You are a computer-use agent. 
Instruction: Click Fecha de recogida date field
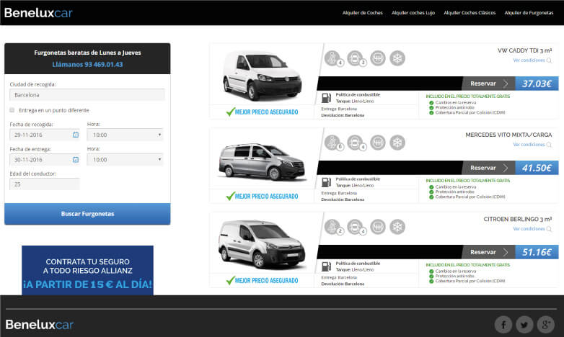(45, 135)
